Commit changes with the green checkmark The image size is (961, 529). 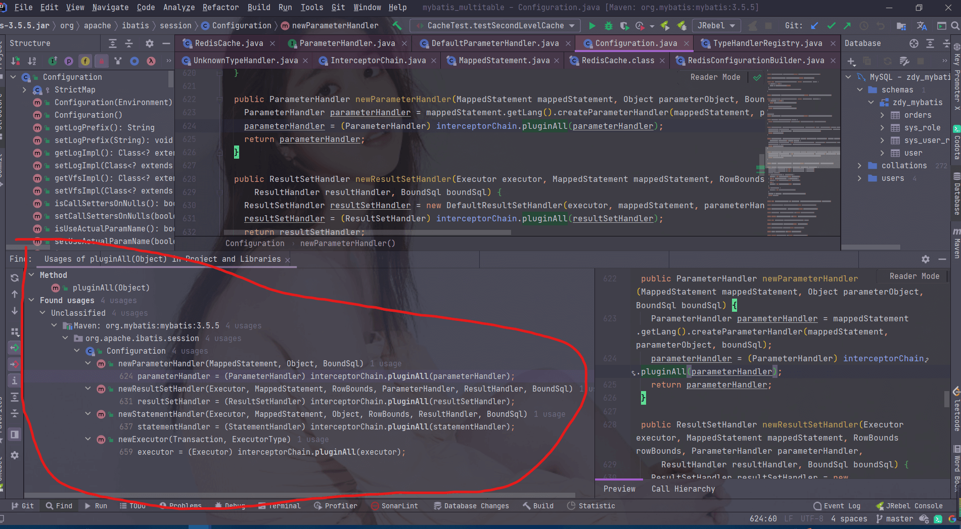831,26
